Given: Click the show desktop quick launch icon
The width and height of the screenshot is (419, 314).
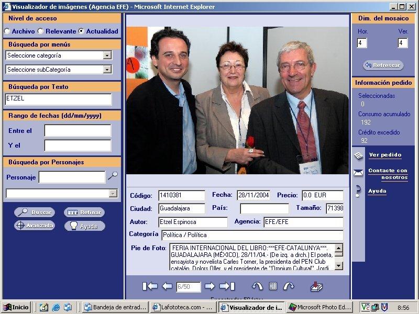Looking at the screenshot, I should (43, 307).
